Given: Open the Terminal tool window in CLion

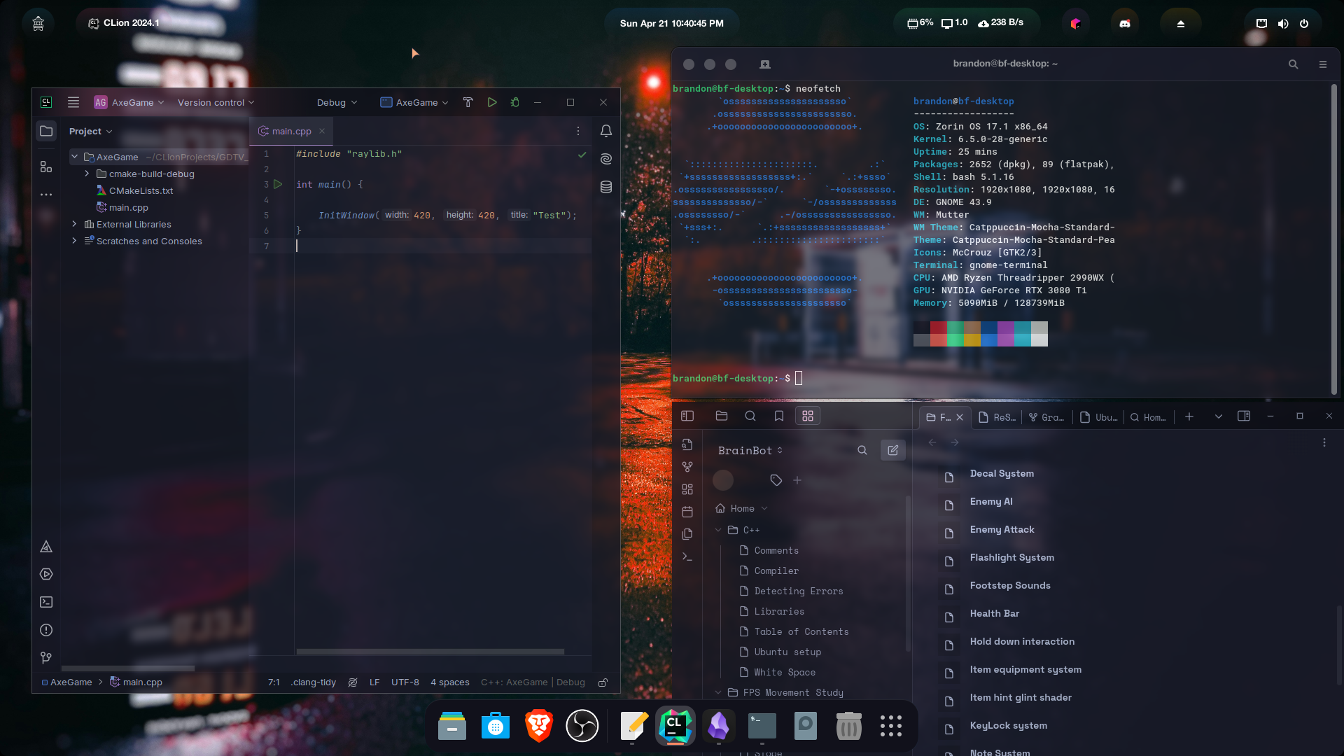Looking at the screenshot, I should click(46, 602).
